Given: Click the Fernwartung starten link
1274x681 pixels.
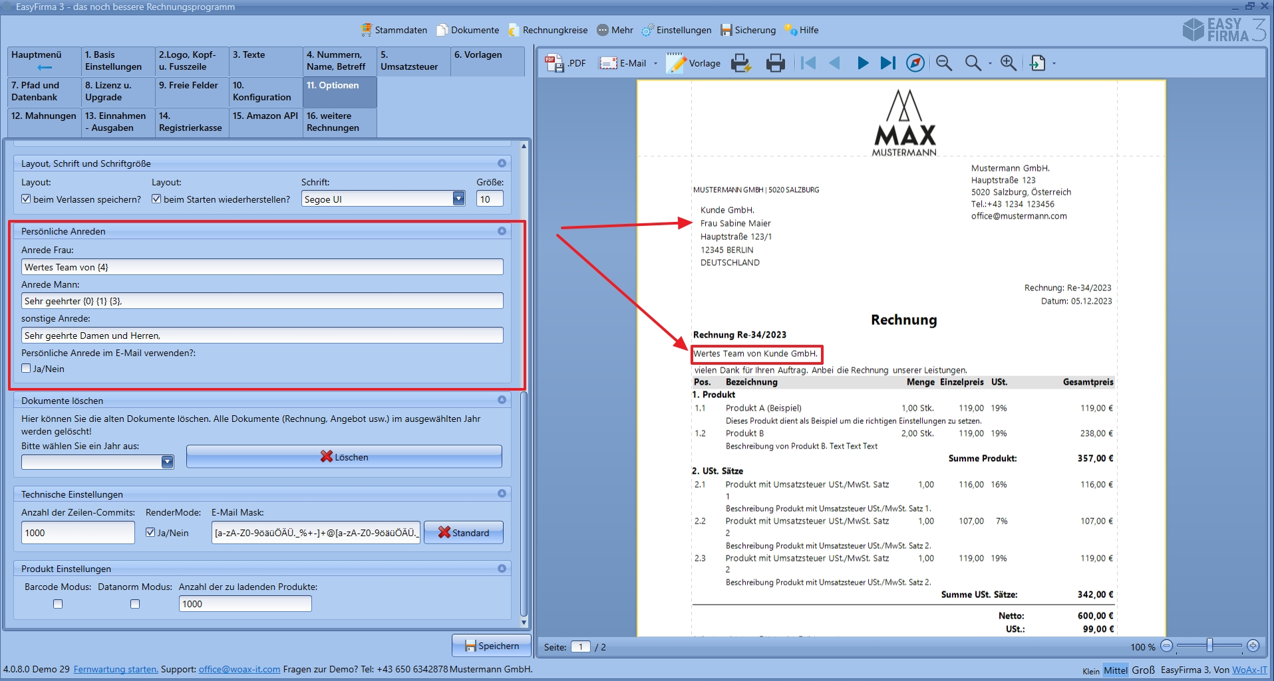Looking at the screenshot, I should pos(116,669).
